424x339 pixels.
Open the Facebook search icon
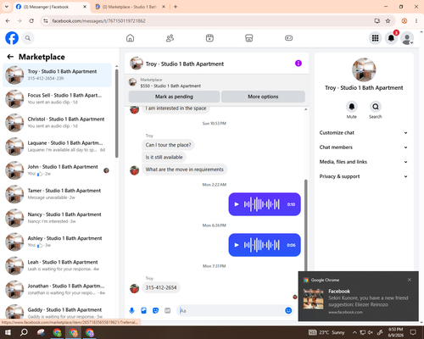pyautogui.click(x=28, y=38)
